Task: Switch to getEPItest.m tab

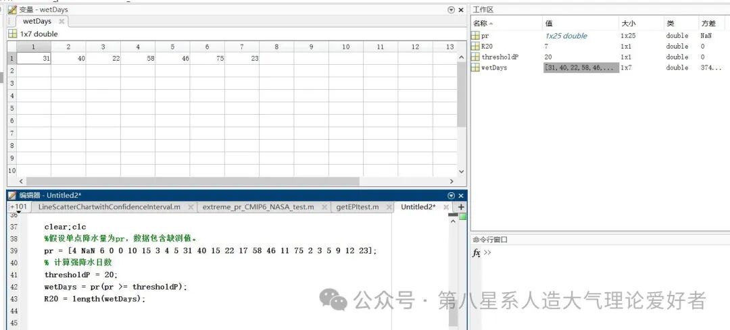Action: pyautogui.click(x=358, y=207)
